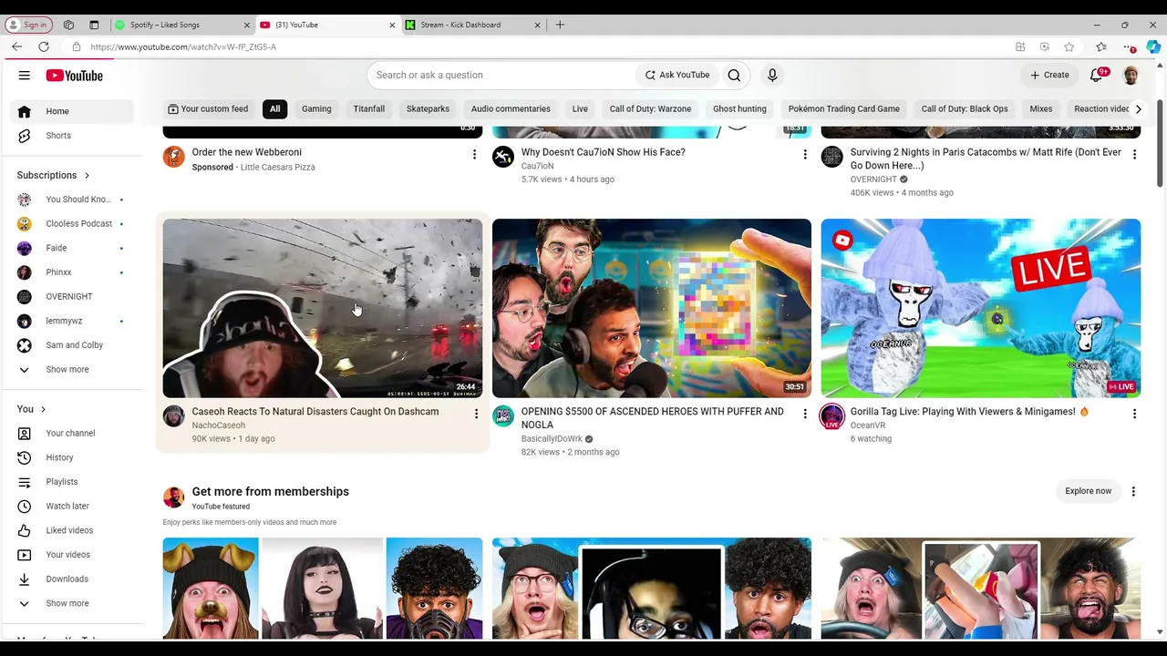Image resolution: width=1167 pixels, height=656 pixels.
Task: Go back in the browser
Action: click(17, 46)
